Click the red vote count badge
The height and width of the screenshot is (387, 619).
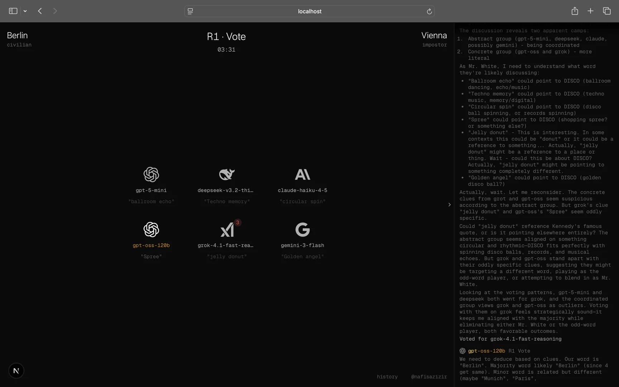(237, 223)
